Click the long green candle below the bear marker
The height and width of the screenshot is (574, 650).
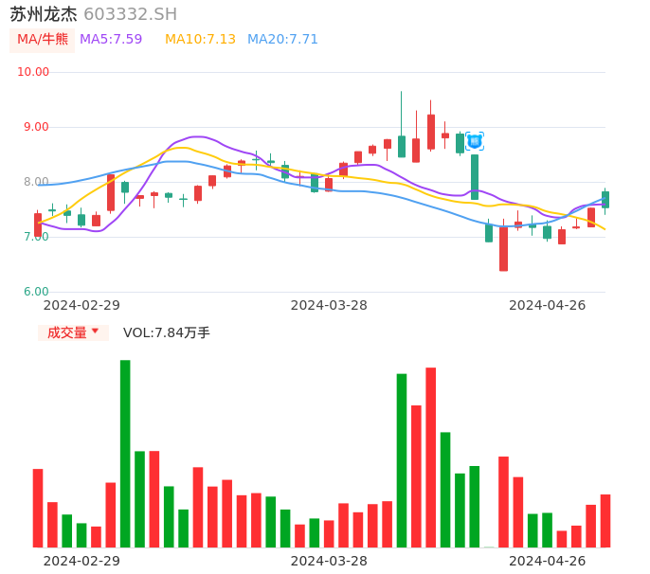tap(475, 176)
